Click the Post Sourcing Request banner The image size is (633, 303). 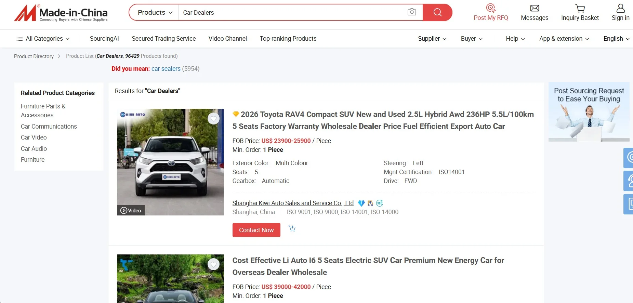click(x=589, y=112)
